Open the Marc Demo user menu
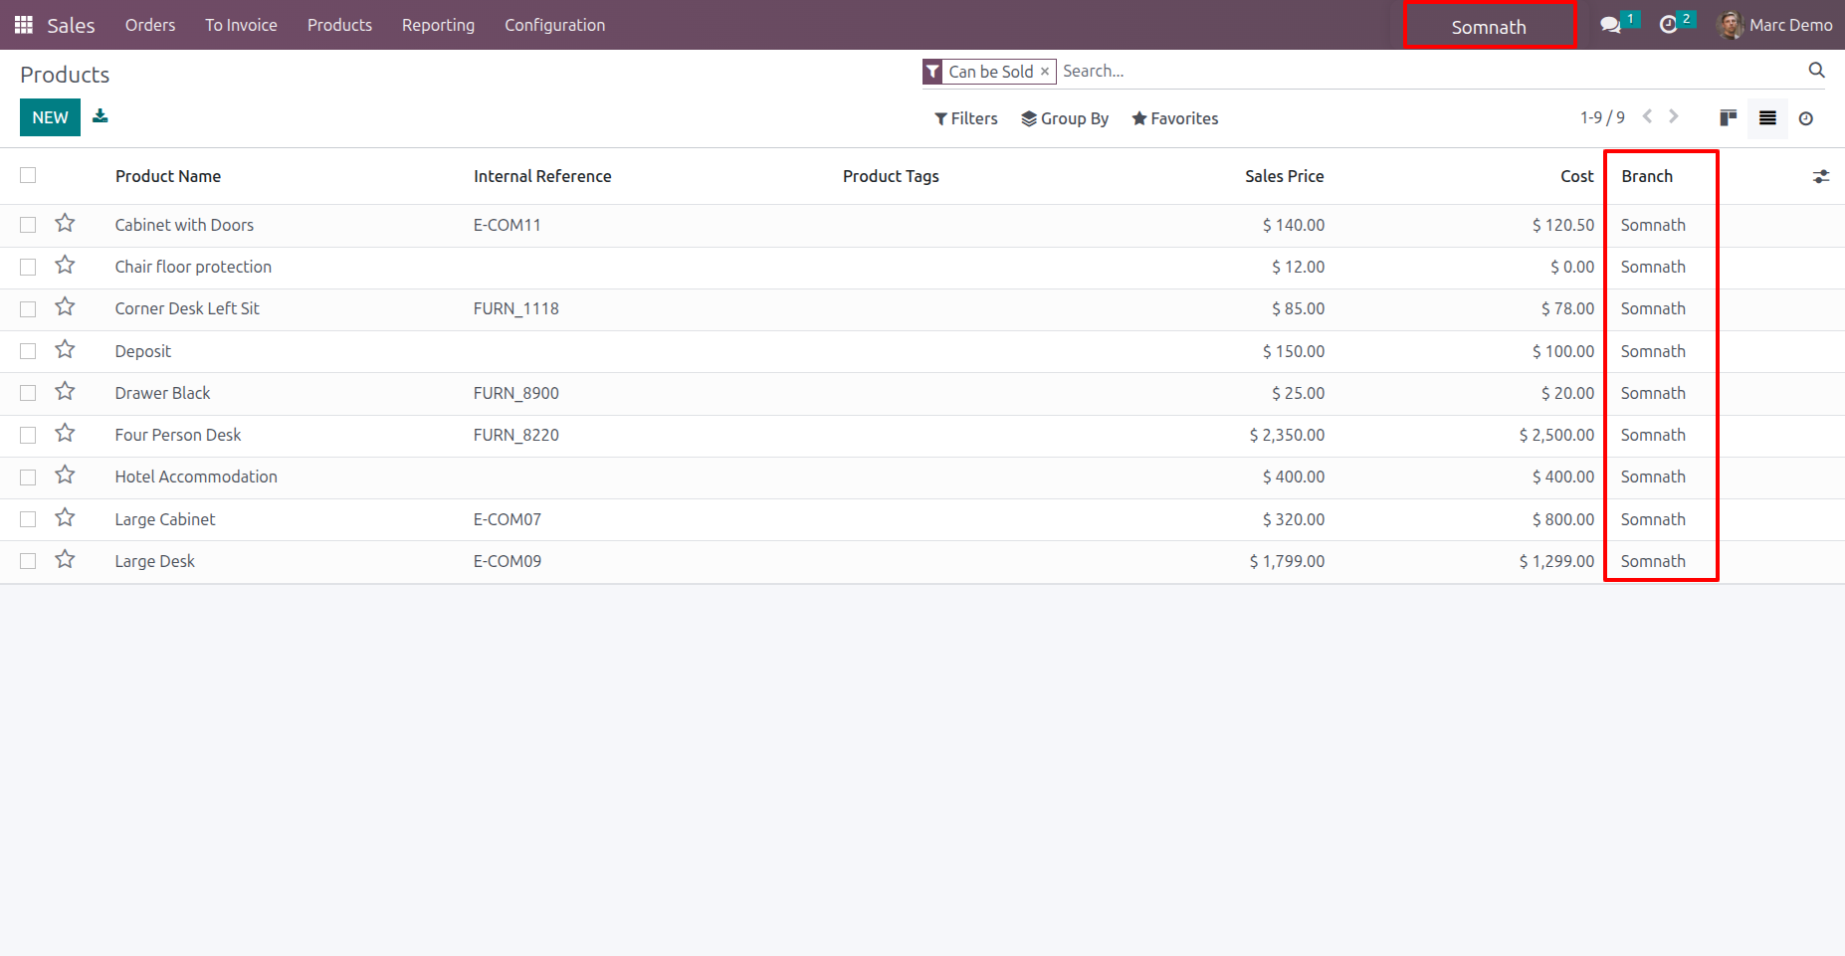 coord(1775,25)
